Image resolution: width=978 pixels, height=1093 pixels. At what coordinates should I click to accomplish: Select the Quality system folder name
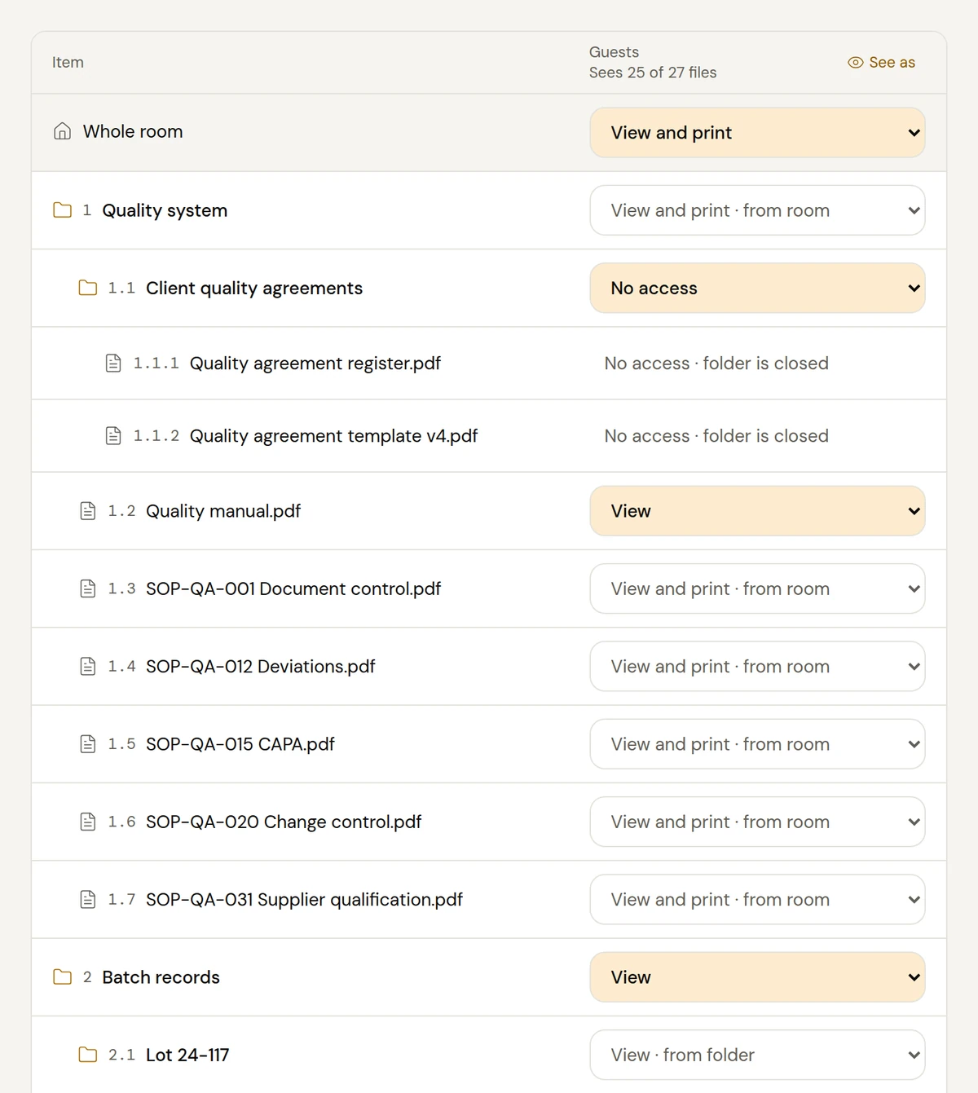165,210
